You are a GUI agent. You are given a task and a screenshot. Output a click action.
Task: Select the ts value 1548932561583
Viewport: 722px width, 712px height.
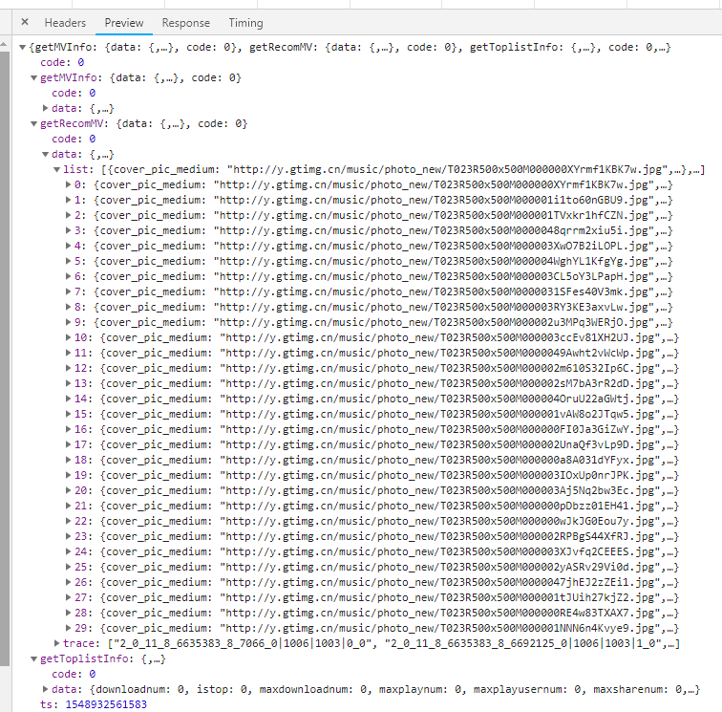click(106, 704)
